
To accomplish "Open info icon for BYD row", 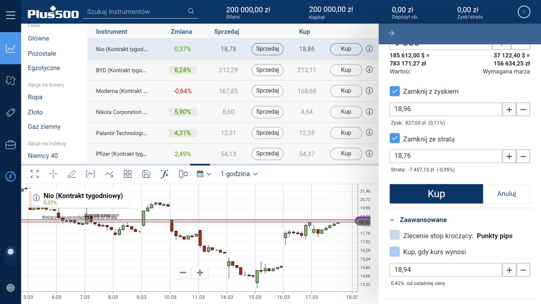I will pyautogui.click(x=370, y=70).
